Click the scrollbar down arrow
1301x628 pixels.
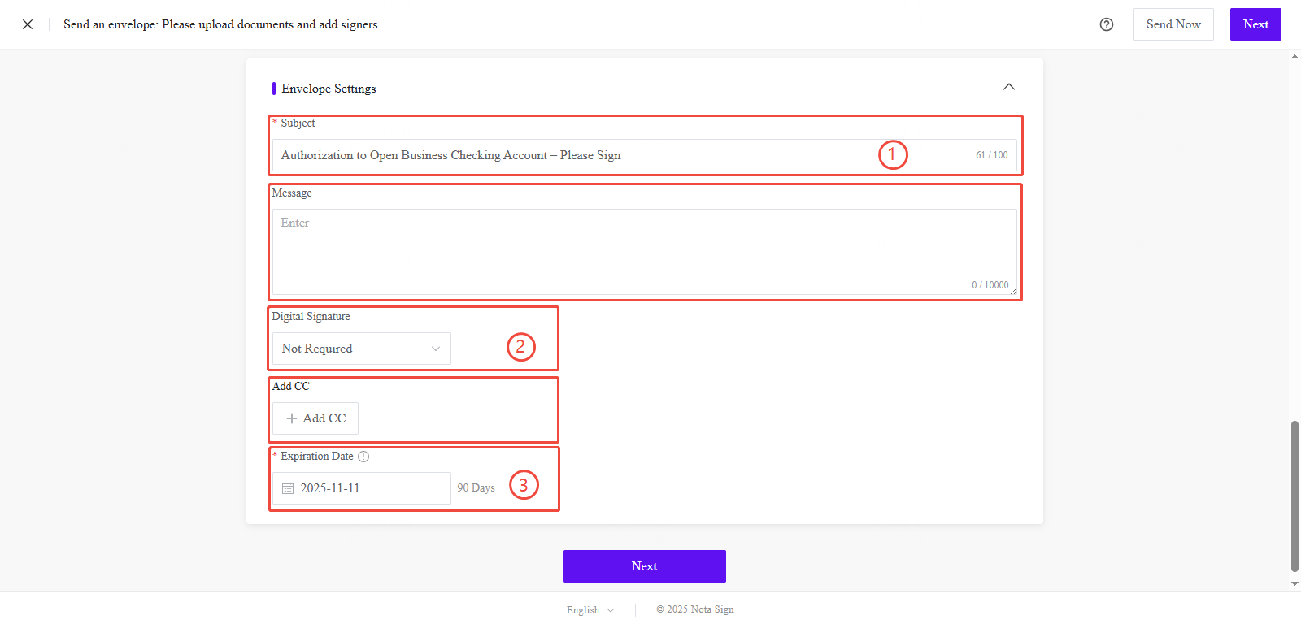click(1294, 583)
